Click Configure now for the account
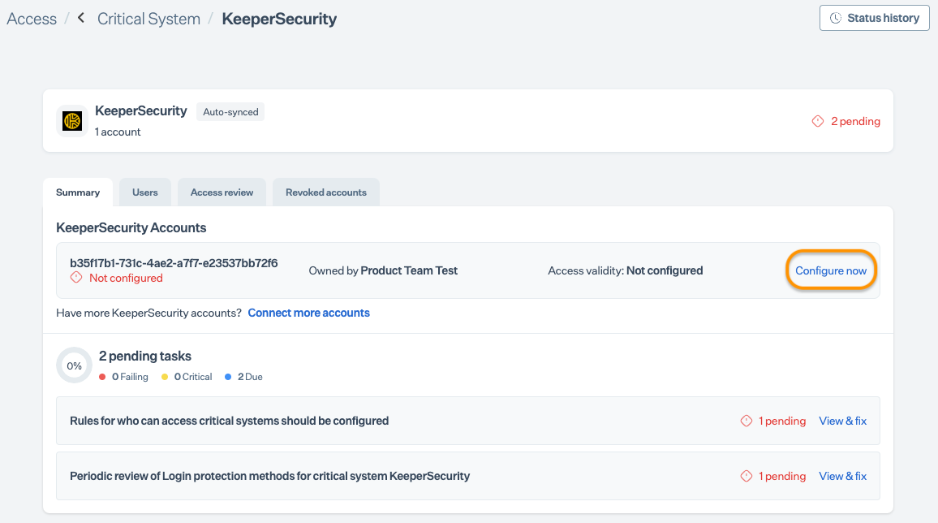 pyautogui.click(x=831, y=270)
